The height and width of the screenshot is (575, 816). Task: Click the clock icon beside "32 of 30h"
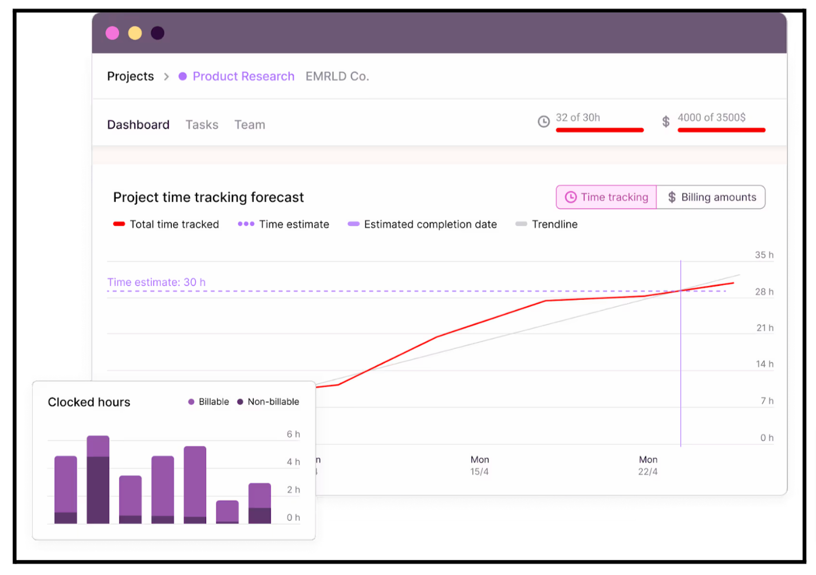click(543, 121)
